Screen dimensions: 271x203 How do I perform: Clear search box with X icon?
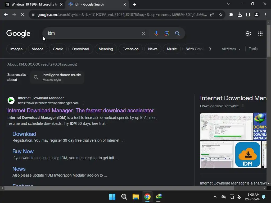coord(143,33)
